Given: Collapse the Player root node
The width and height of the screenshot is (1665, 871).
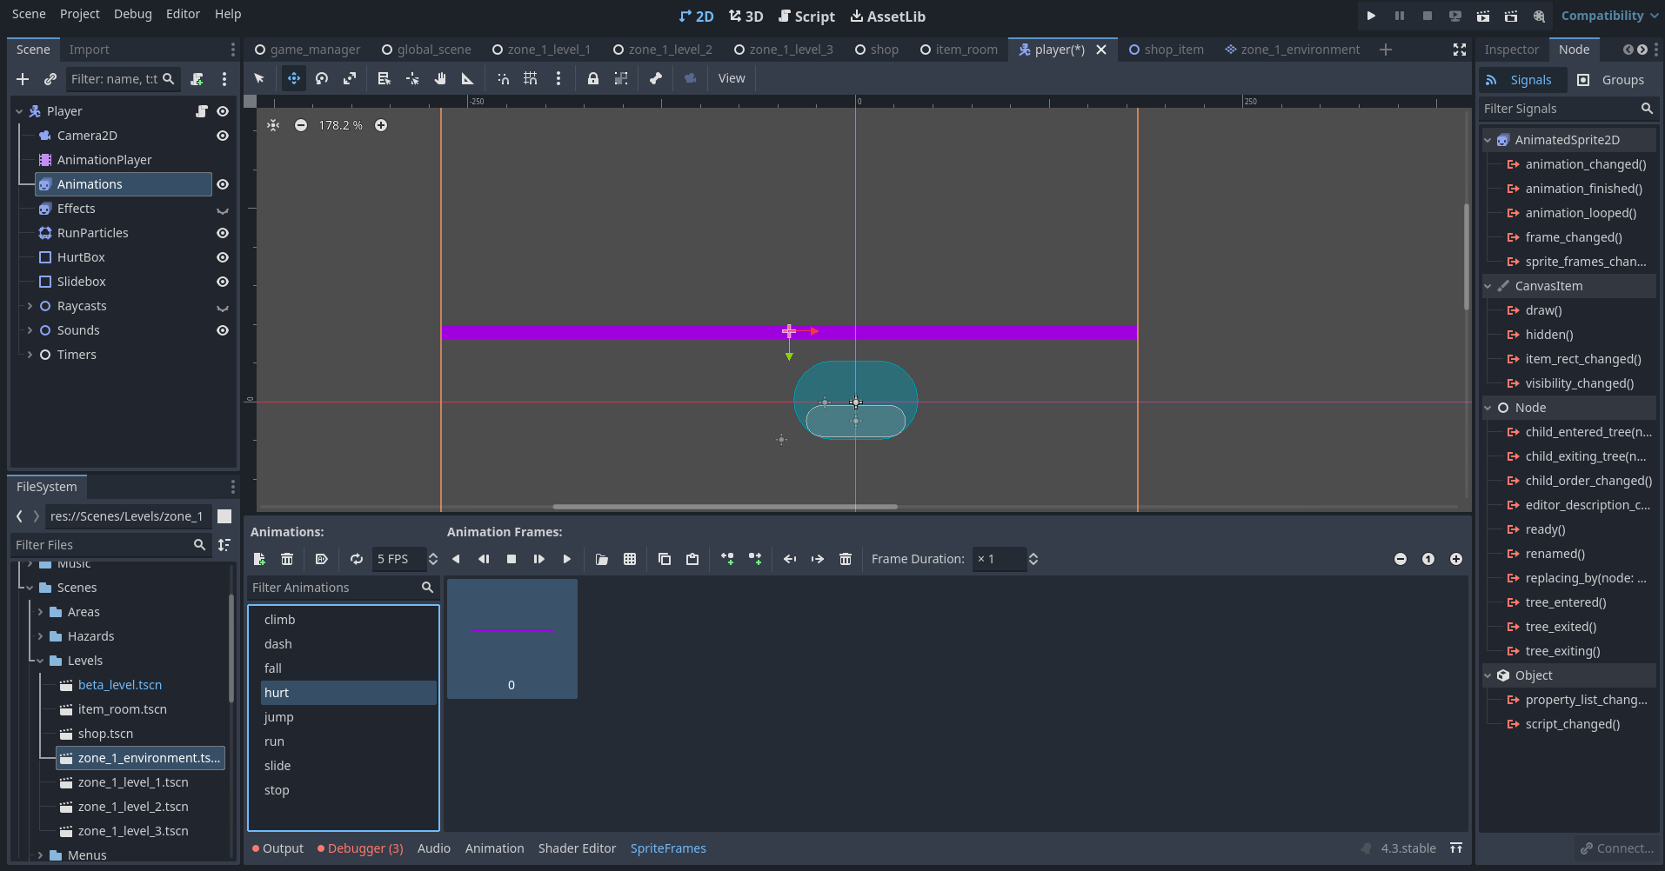Looking at the screenshot, I should [x=19, y=111].
